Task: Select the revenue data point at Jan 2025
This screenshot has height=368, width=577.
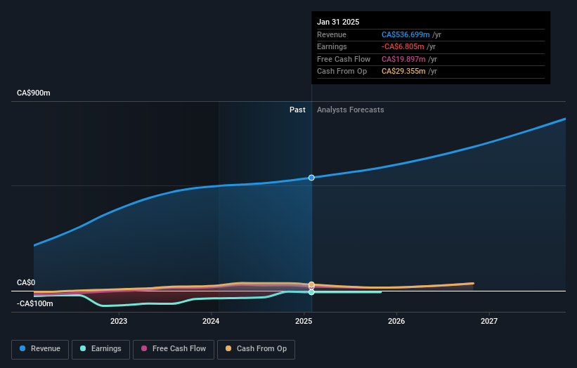Action: [x=311, y=178]
